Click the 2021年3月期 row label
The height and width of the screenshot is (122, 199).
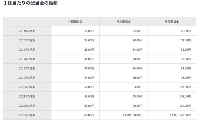tap(27, 96)
